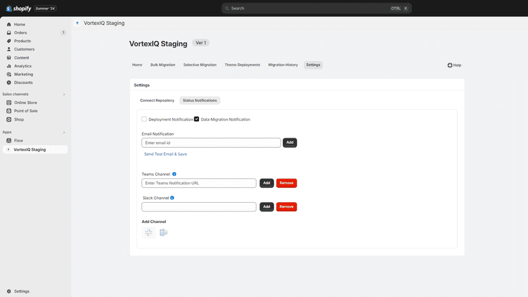Image resolution: width=528 pixels, height=297 pixels.
Task: Remove the Teams Channel
Action: click(286, 183)
